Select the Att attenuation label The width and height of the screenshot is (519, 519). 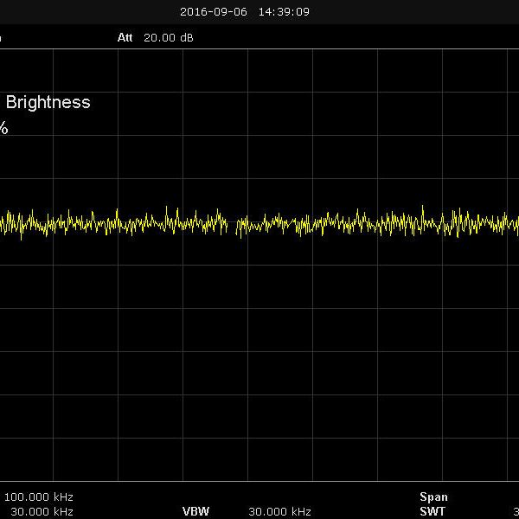click(x=126, y=38)
